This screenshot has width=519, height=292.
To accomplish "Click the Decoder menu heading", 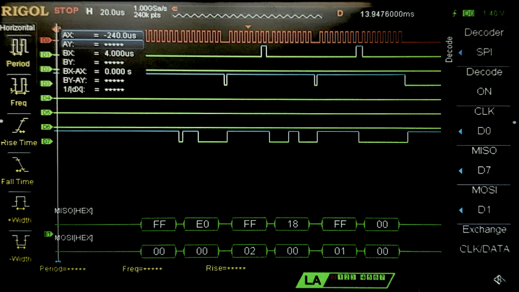I will 483,32.
